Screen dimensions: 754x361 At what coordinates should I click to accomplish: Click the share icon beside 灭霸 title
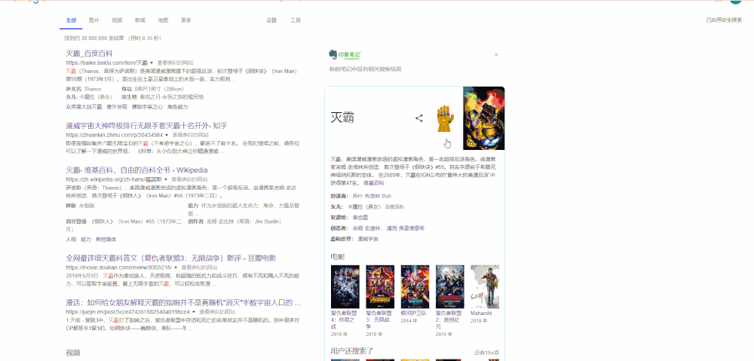coord(418,118)
